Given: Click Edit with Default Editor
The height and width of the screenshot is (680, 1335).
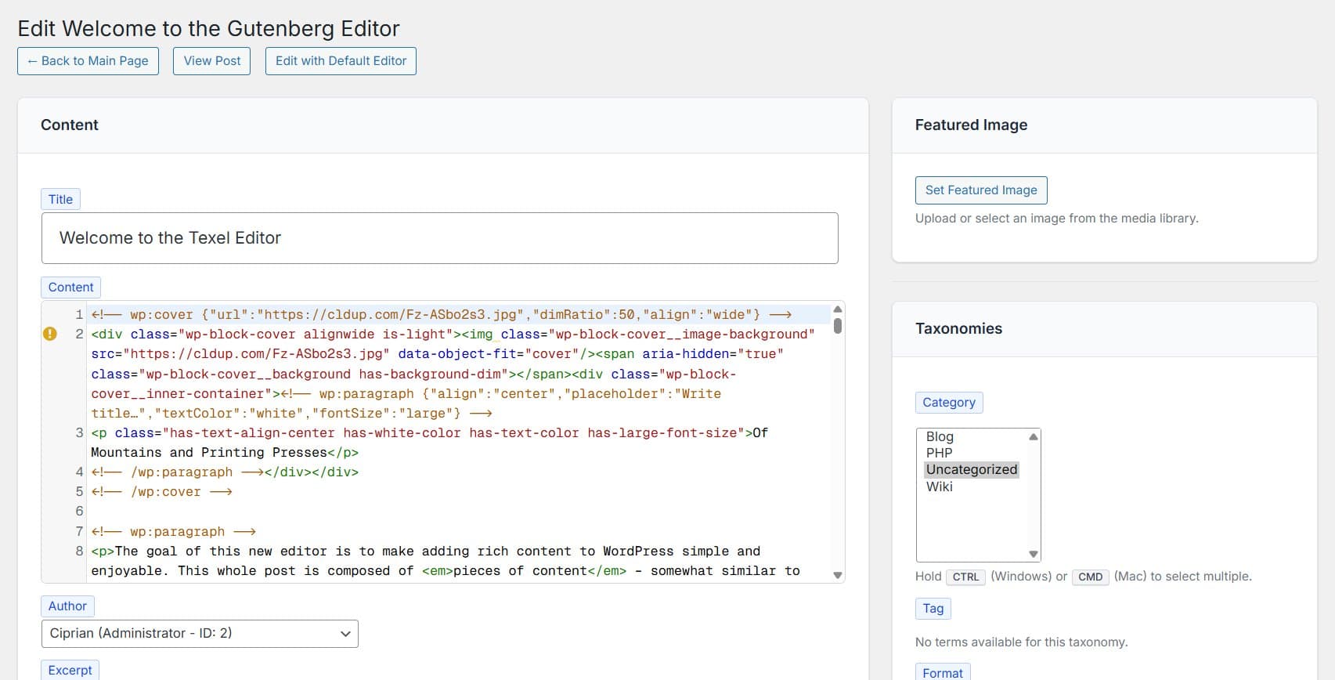Looking at the screenshot, I should [341, 61].
